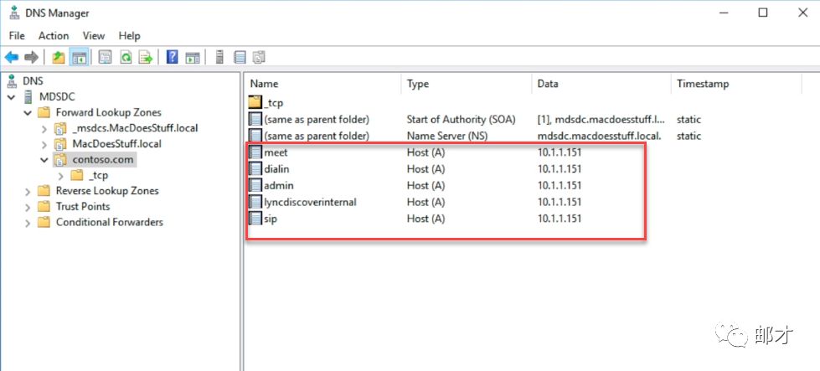The width and height of the screenshot is (820, 371).
Task: Open Help via the blue question mark icon
Action: click(x=172, y=58)
